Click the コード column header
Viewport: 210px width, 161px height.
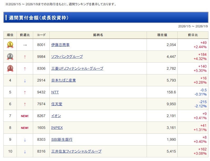point(41,35)
